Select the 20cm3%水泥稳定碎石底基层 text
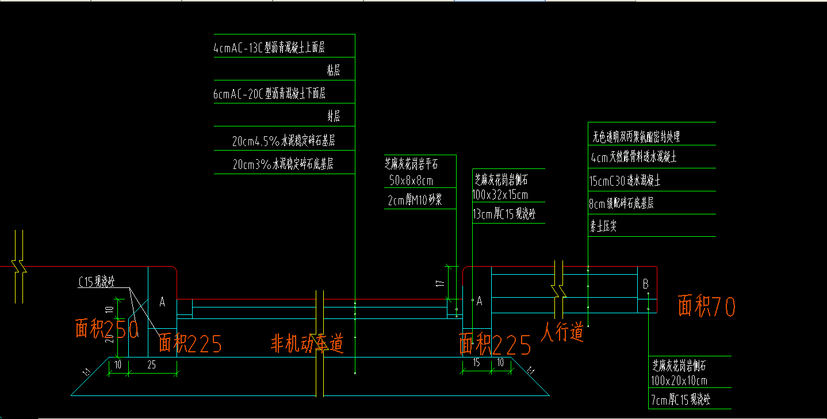This screenshot has width=827, height=419. pos(283,164)
